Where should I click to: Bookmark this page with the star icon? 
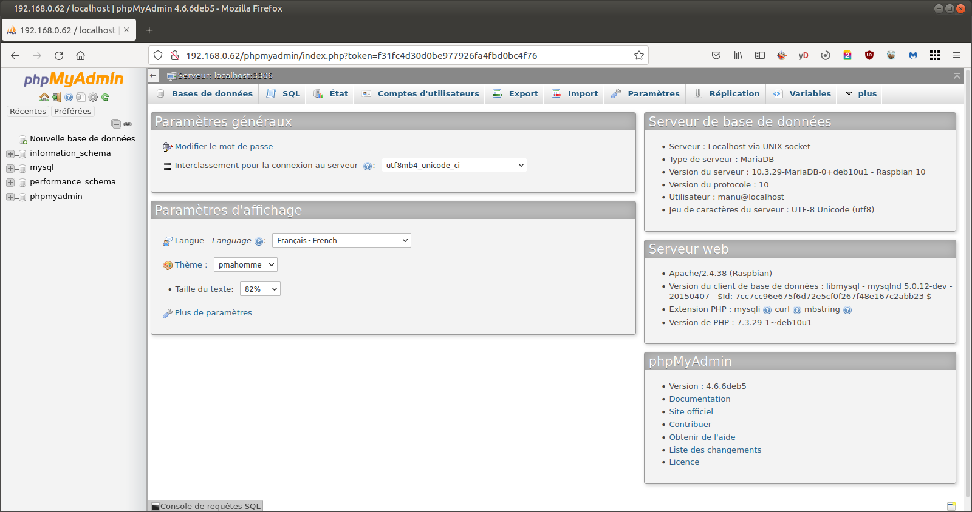tap(639, 55)
